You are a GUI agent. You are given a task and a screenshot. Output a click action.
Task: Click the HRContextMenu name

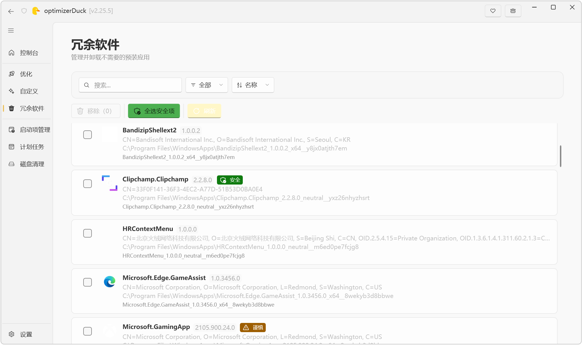[x=148, y=229]
